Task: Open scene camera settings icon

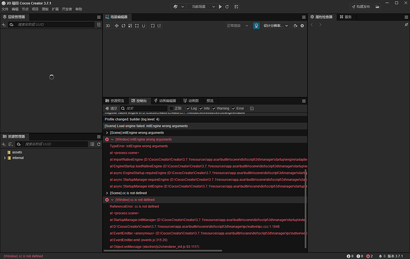Action: (295, 26)
